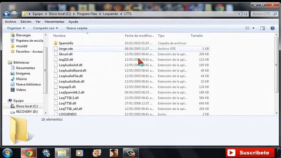Open the Documentos library
Image resolution: width=281 pixels, height=158 pixels.
(25, 68)
